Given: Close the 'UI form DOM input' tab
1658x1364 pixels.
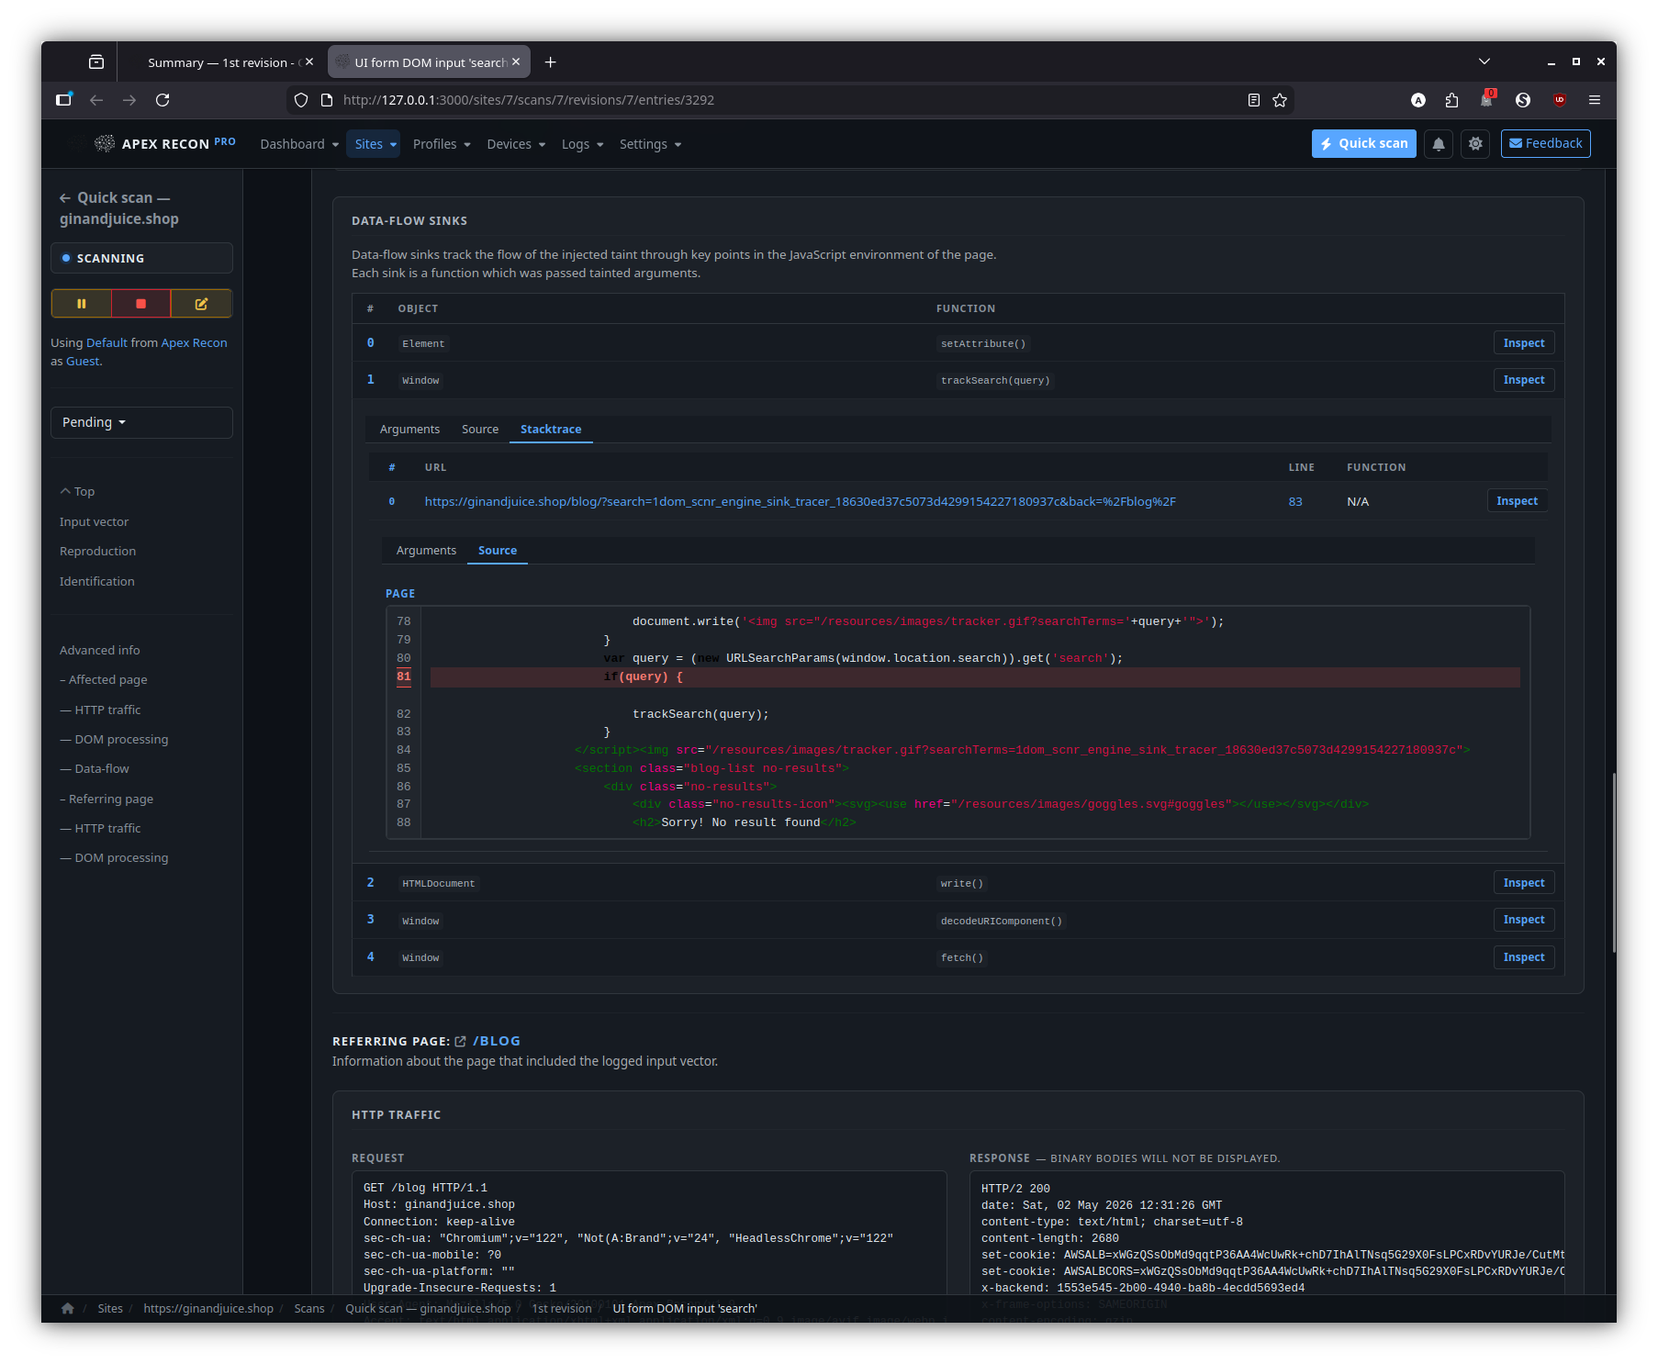Looking at the screenshot, I should point(516,62).
